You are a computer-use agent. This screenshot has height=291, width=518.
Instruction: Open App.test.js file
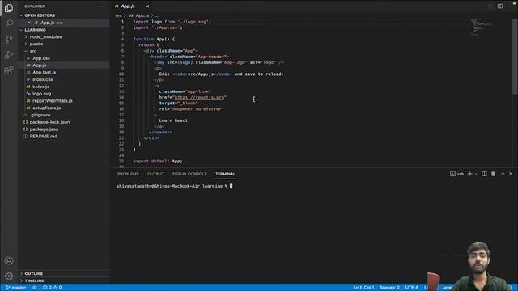pyautogui.click(x=44, y=72)
